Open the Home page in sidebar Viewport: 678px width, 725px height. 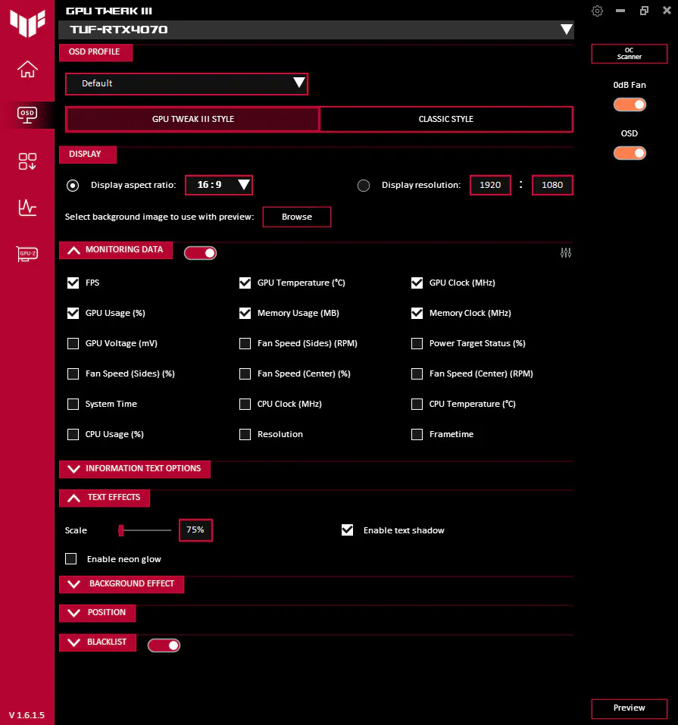pyautogui.click(x=27, y=70)
